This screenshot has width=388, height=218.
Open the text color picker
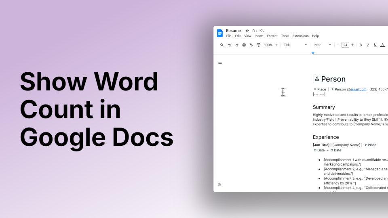[x=383, y=45]
